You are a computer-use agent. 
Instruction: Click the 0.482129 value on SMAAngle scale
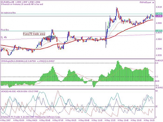click(159, 60)
